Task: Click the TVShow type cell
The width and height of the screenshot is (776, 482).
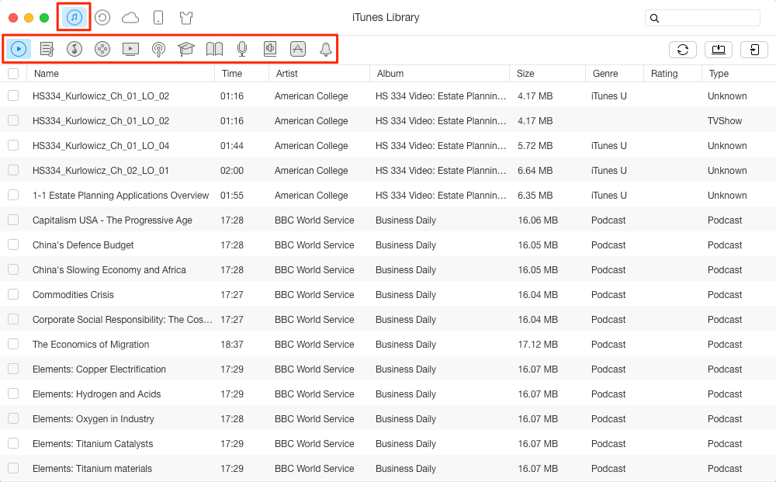Action: (x=725, y=121)
